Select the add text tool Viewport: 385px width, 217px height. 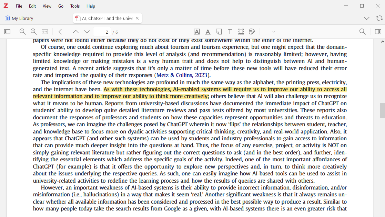click(x=230, y=32)
